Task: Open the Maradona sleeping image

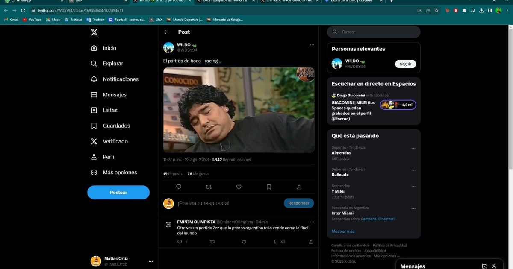Action: tap(239, 110)
